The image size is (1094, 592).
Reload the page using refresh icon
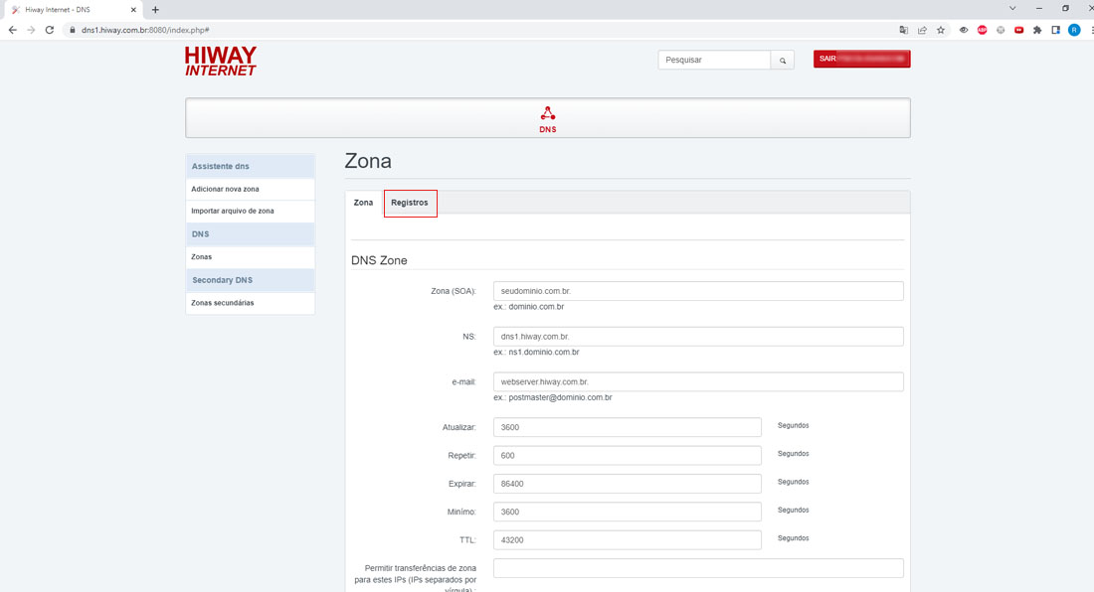pos(50,30)
